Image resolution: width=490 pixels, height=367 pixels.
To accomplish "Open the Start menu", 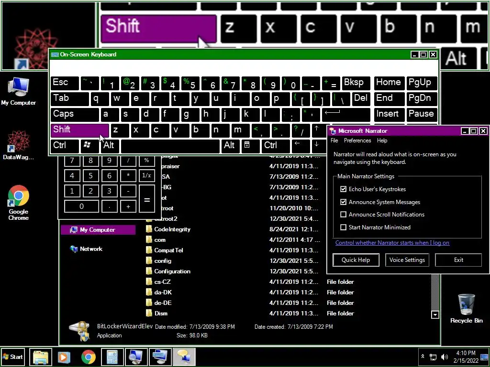I will point(13,356).
